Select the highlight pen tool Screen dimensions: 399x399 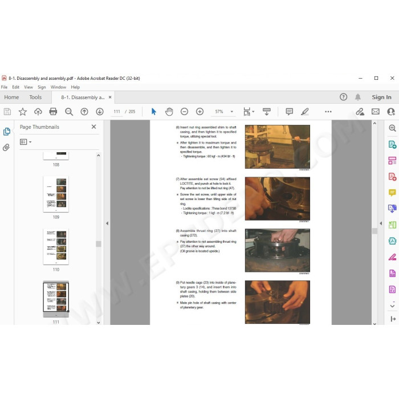click(304, 112)
